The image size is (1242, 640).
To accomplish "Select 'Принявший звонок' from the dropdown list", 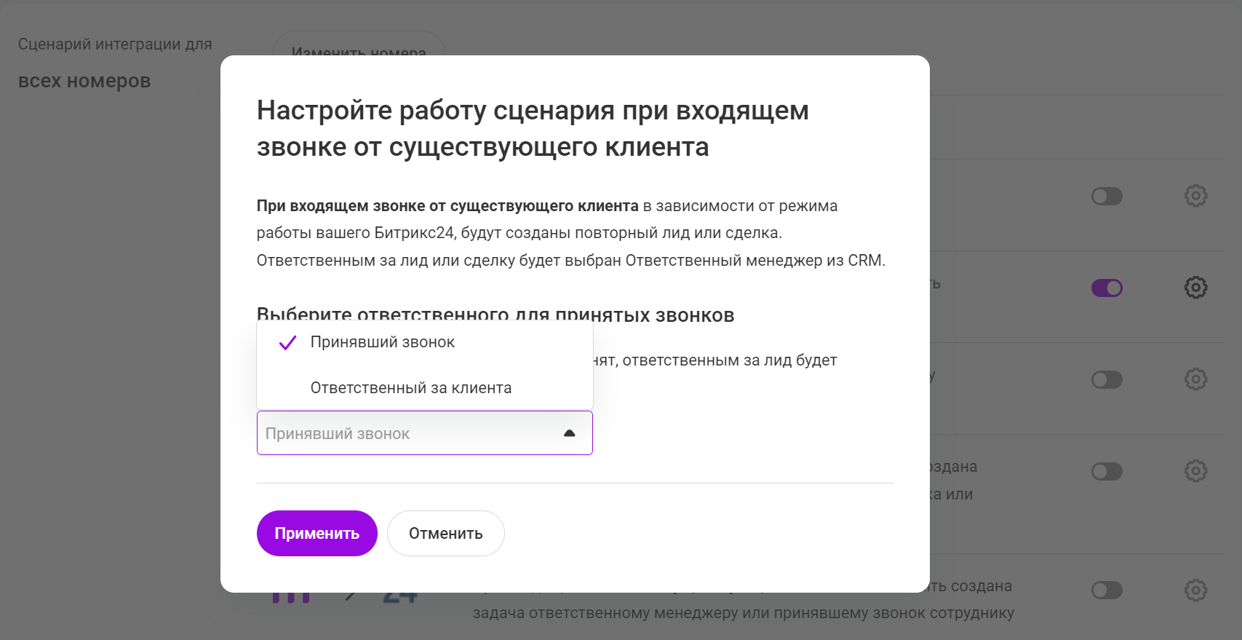I will pyautogui.click(x=383, y=342).
